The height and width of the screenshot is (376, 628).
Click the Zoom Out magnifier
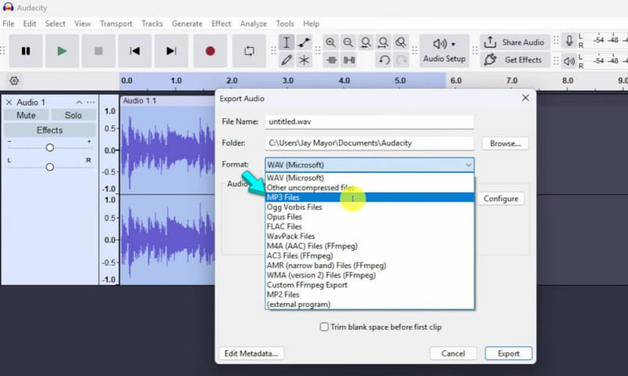coord(349,42)
